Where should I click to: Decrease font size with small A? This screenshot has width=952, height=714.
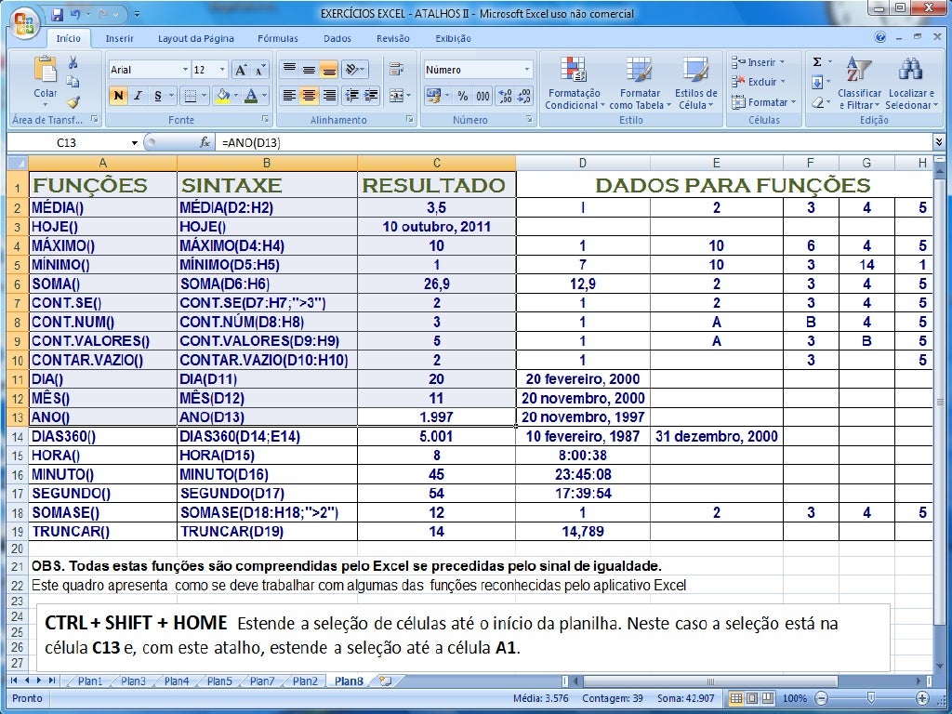pyautogui.click(x=259, y=70)
